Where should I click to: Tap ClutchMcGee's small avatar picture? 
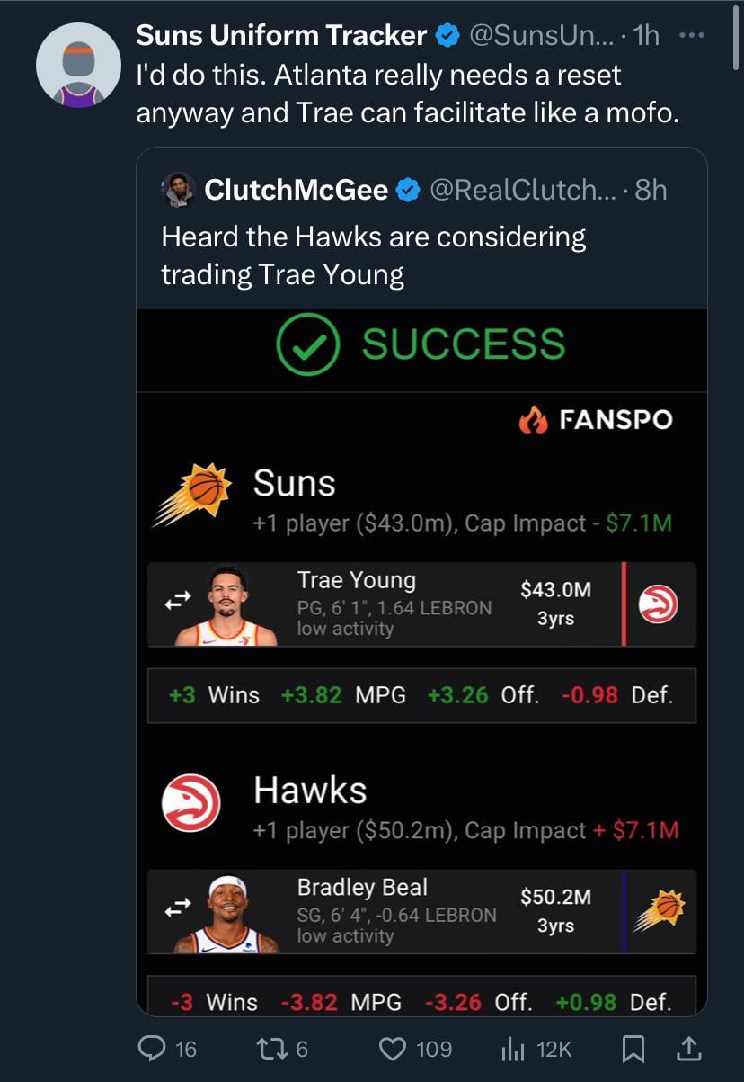[178, 189]
